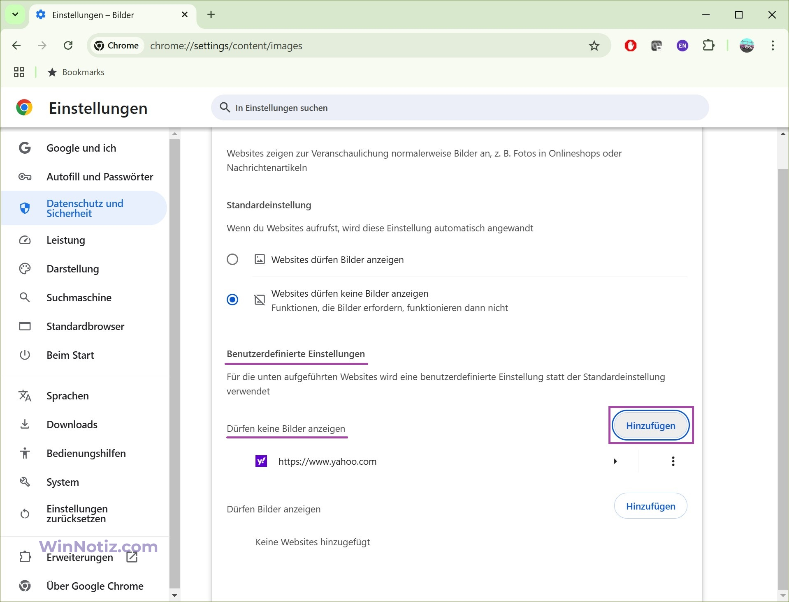Viewport: 789px width, 602px height.
Task: Open Datenschutz und Sicherheit section
Action: [x=84, y=208]
